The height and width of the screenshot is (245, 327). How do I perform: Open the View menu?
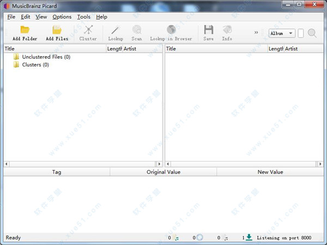(x=41, y=17)
